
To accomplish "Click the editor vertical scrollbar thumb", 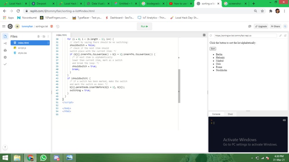I will (x=179, y=86).
